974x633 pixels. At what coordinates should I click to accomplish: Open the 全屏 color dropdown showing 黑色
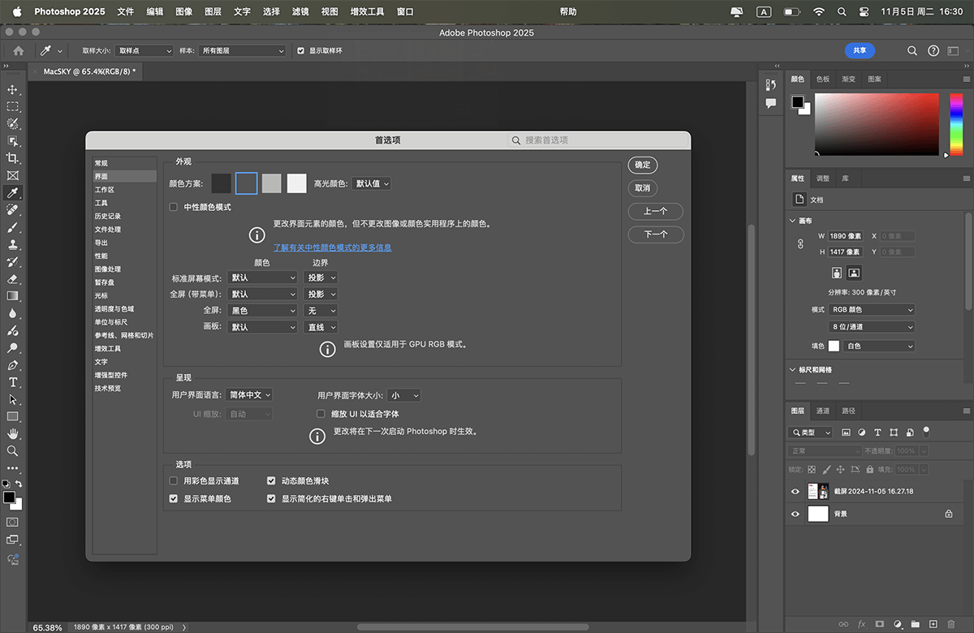click(x=263, y=311)
